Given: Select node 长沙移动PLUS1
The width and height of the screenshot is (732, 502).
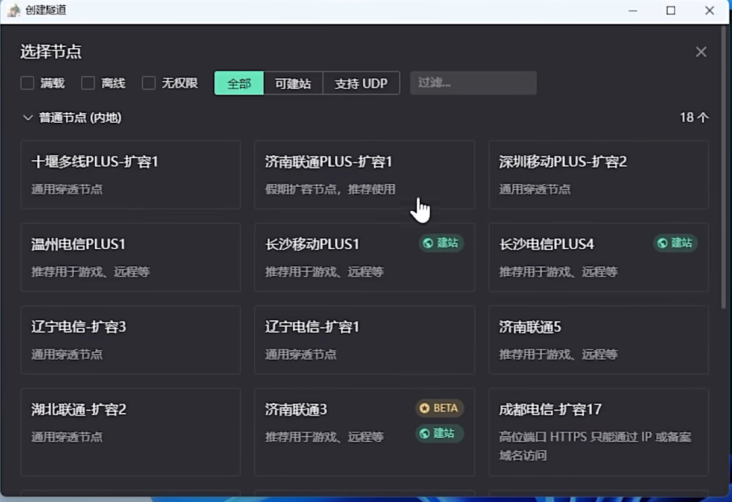Looking at the screenshot, I should point(364,257).
